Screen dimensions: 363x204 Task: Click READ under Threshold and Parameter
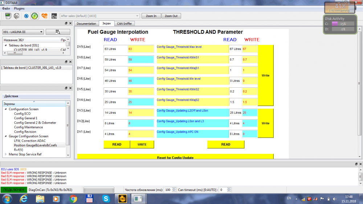226,144
